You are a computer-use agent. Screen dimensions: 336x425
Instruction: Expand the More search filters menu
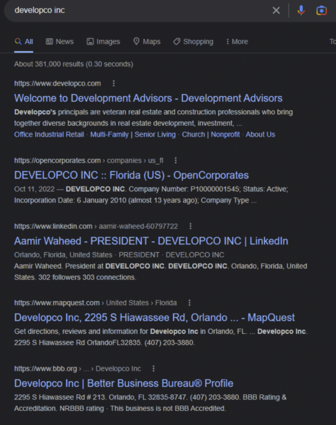pos(237,42)
